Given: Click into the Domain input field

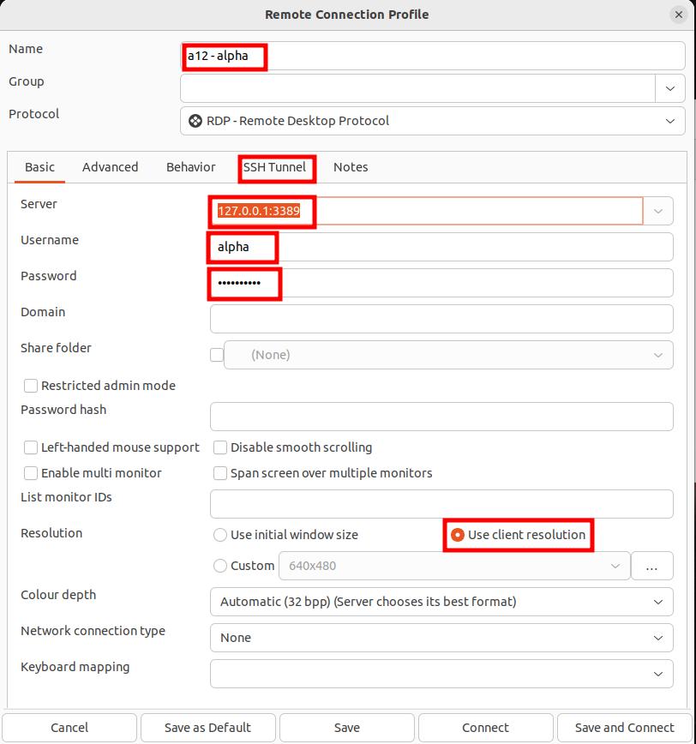Looking at the screenshot, I should tap(441, 319).
